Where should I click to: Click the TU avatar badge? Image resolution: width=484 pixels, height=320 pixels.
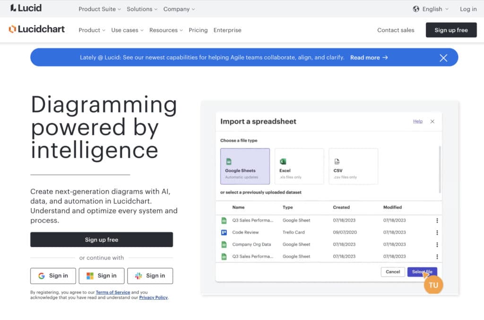coord(433,285)
